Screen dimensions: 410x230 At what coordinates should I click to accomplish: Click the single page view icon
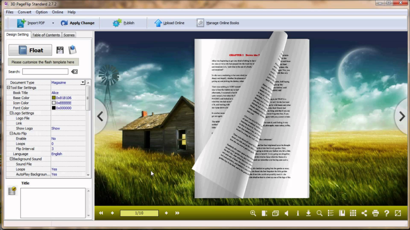tap(264, 213)
